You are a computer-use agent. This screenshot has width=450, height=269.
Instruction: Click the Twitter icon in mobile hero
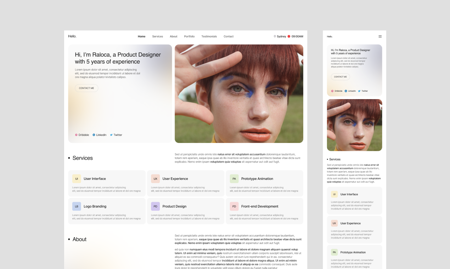pyautogui.click(x=359, y=91)
